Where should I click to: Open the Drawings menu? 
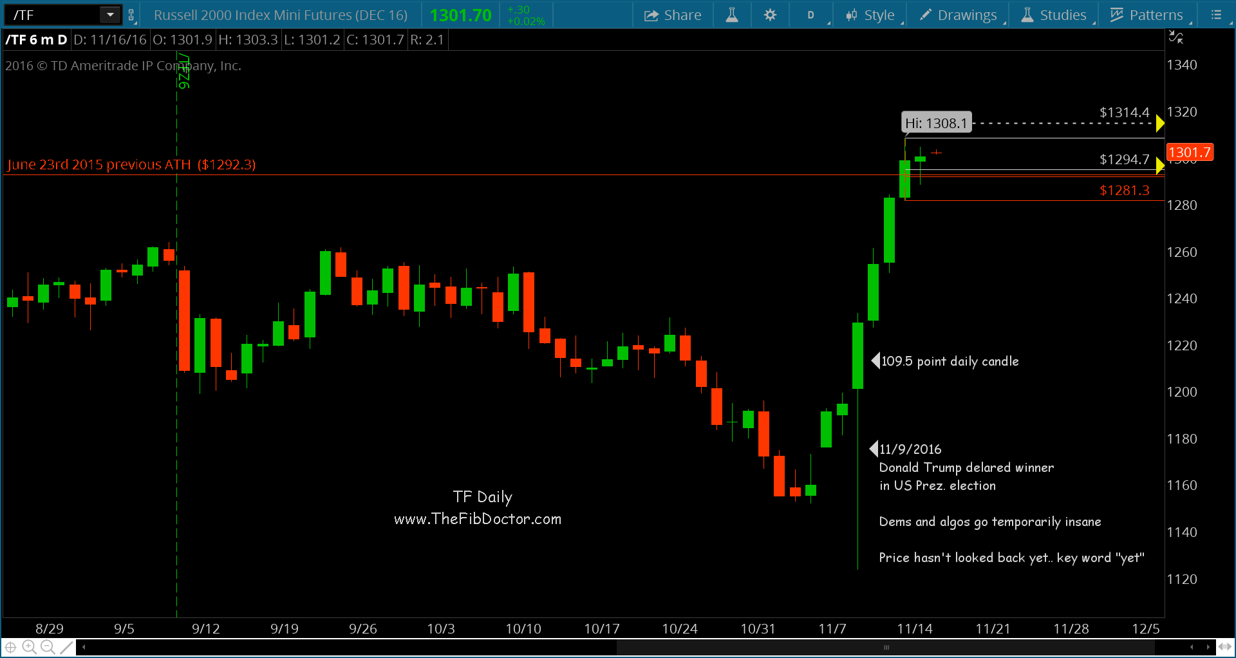tap(959, 15)
